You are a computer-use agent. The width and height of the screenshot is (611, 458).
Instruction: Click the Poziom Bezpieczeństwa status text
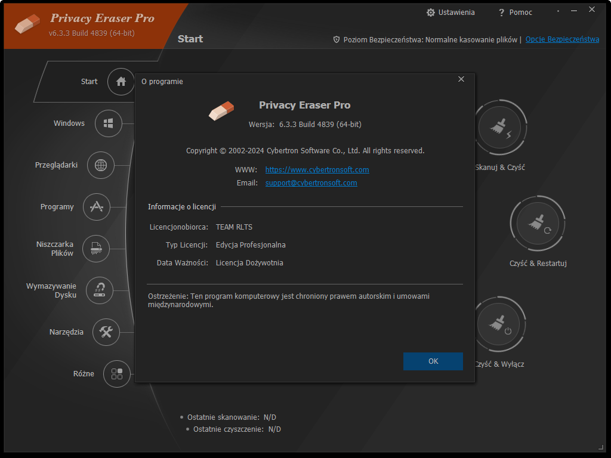click(x=430, y=40)
